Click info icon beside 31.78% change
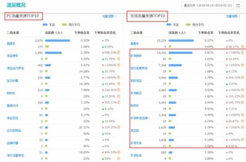The image size is (246, 162). (x=119, y=59)
